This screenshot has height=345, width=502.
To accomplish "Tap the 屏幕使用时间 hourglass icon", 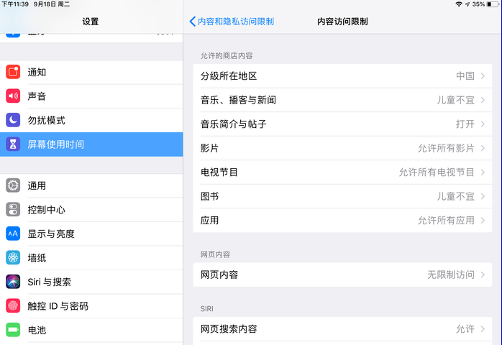I will point(13,144).
